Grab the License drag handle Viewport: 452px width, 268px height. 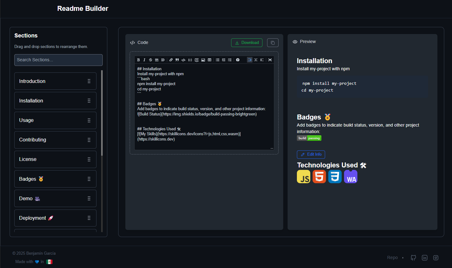click(x=89, y=159)
